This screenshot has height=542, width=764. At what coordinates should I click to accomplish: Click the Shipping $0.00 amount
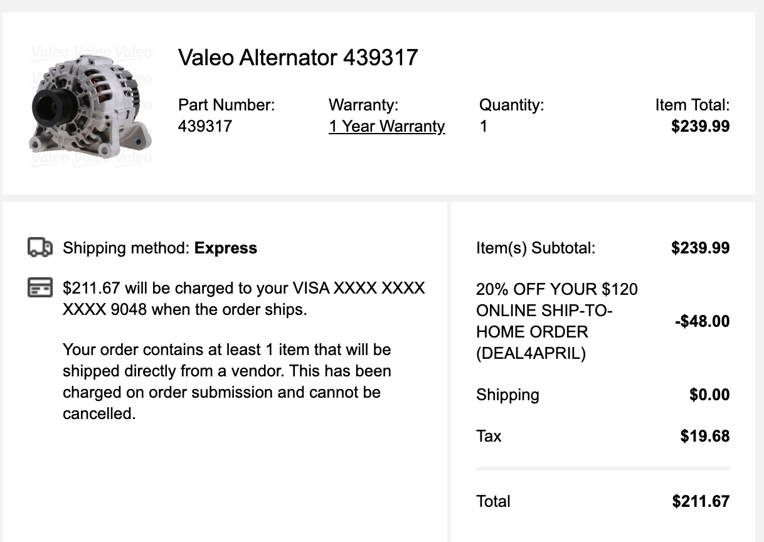(709, 395)
